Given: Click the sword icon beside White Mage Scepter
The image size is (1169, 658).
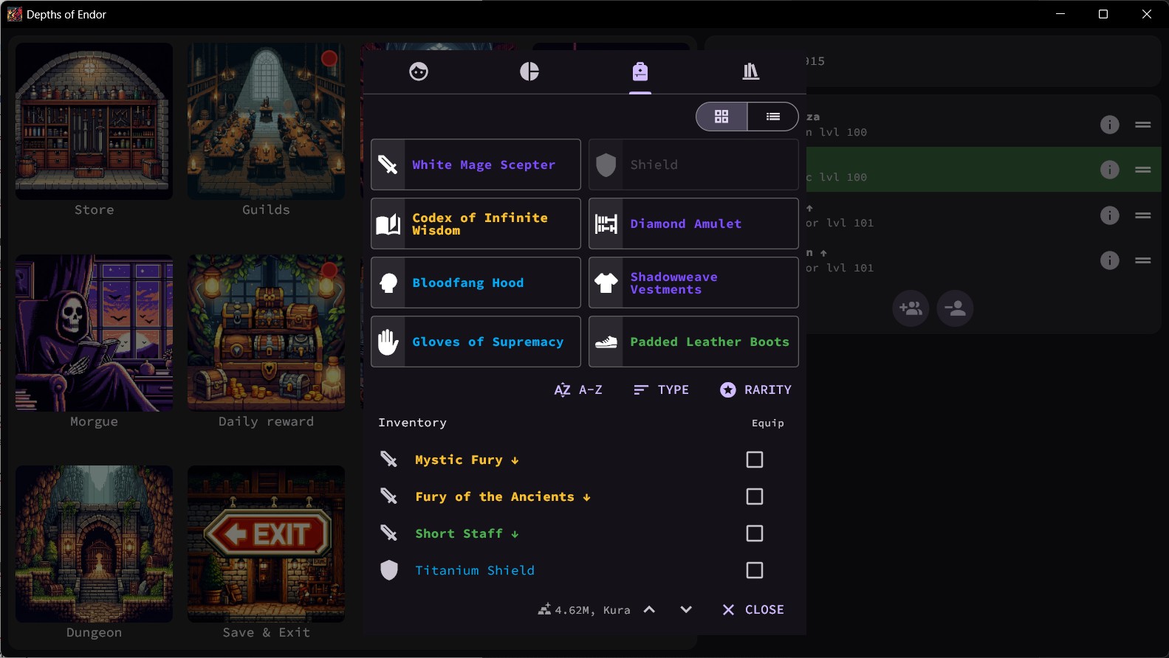Looking at the screenshot, I should [388, 164].
